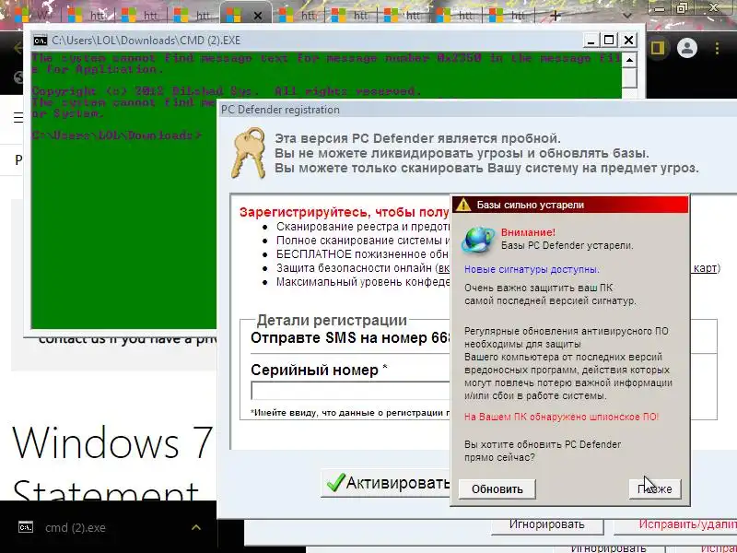Viewport: 737px width, 553px height.
Task: Click the Активировать button with green checkmark
Action: 386,483
